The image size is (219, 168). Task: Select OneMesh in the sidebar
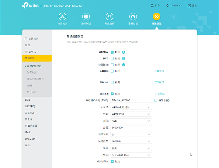point(30,139)
